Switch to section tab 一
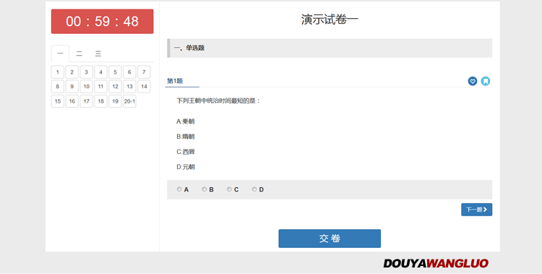 (x=60, y=53)
